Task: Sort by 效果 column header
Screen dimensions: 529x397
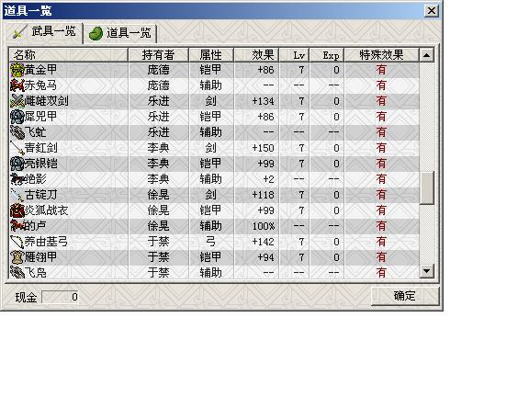Action: pyautogui.click(x=256, y=55)
